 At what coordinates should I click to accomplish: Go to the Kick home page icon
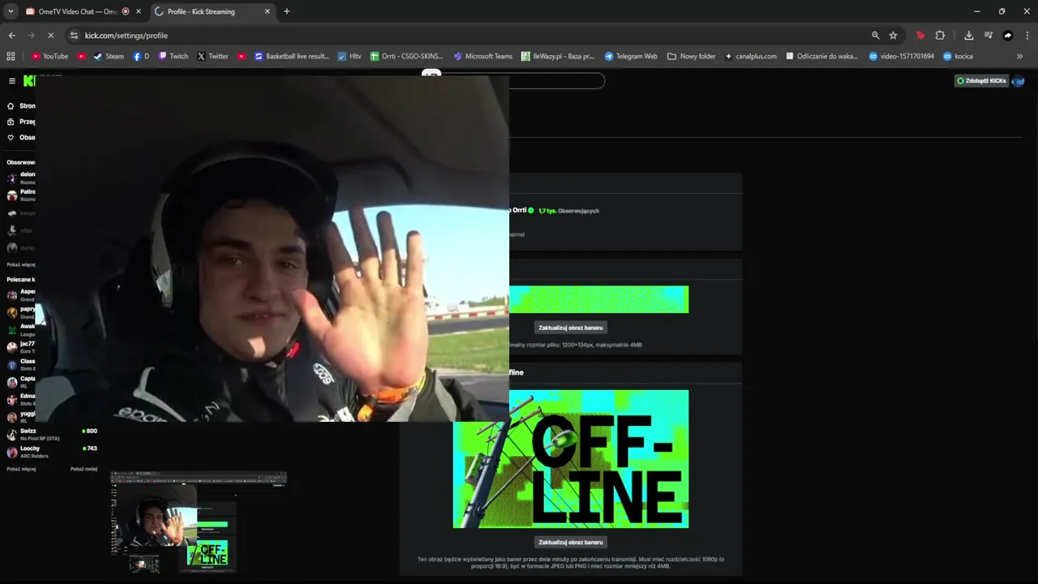[11, 106]
